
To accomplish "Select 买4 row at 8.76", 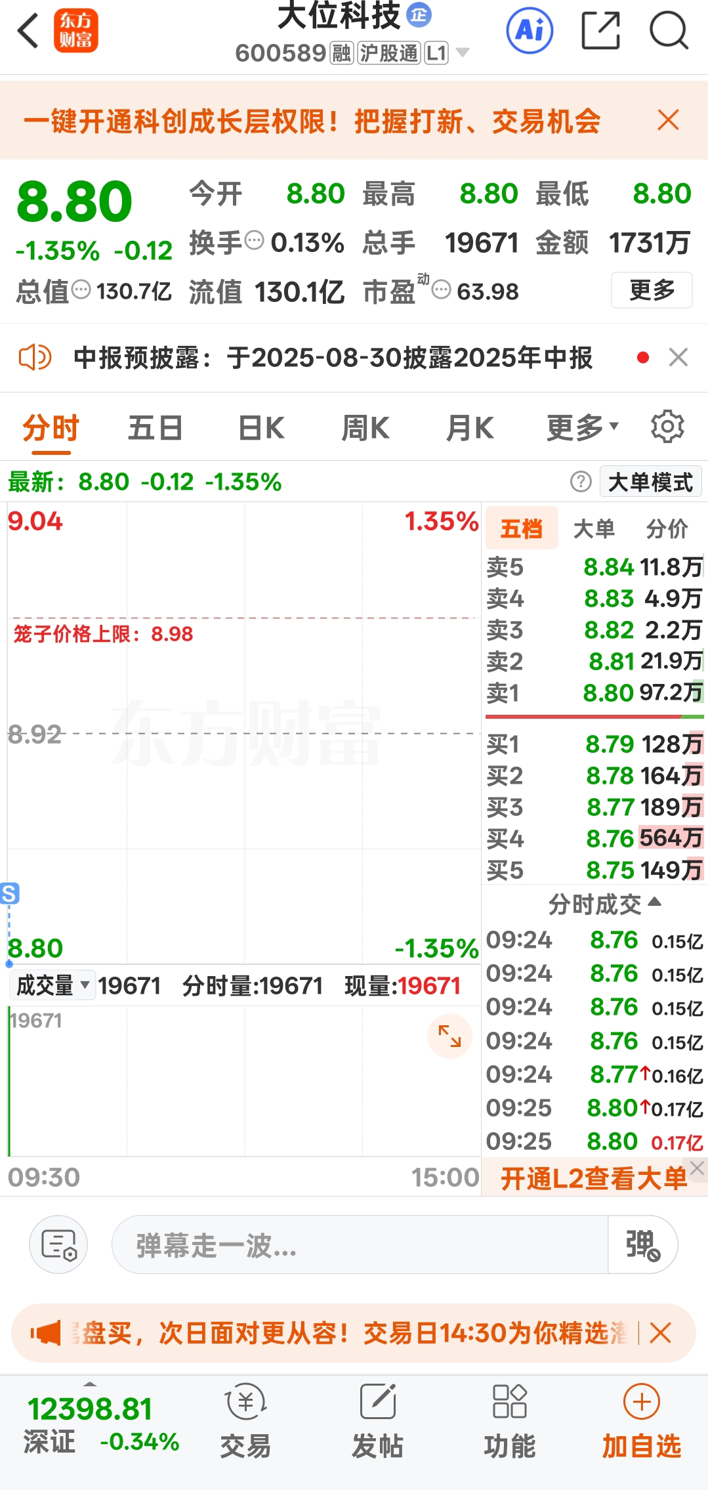I will click(x=594, y=838).
